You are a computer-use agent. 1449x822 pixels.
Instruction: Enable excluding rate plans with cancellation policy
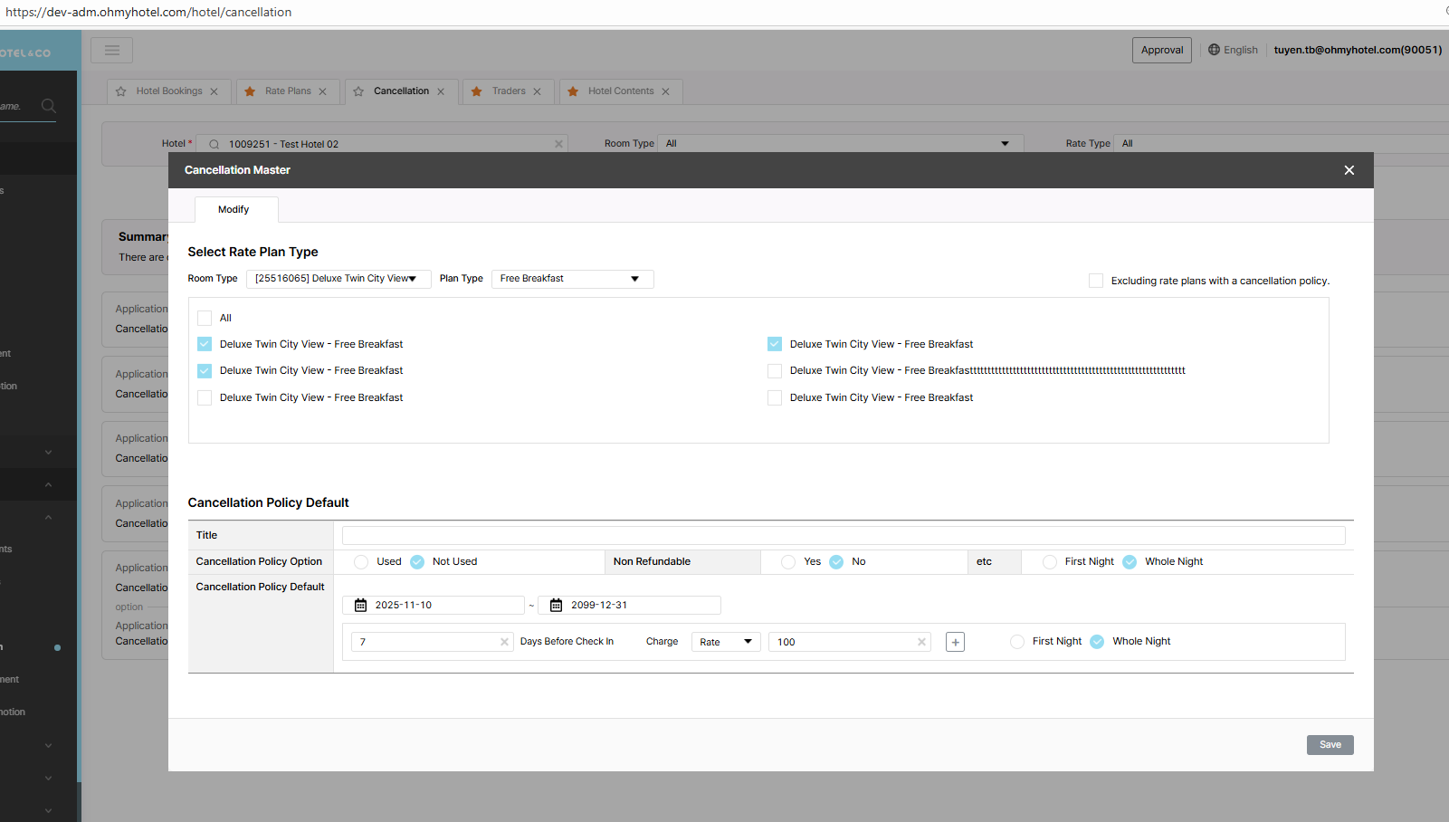(x=1096, y=281)
